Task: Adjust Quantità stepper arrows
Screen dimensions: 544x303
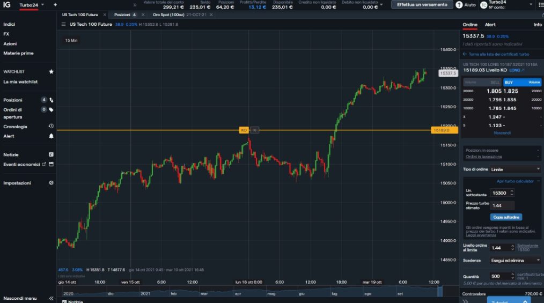Action: coord(512,276)
